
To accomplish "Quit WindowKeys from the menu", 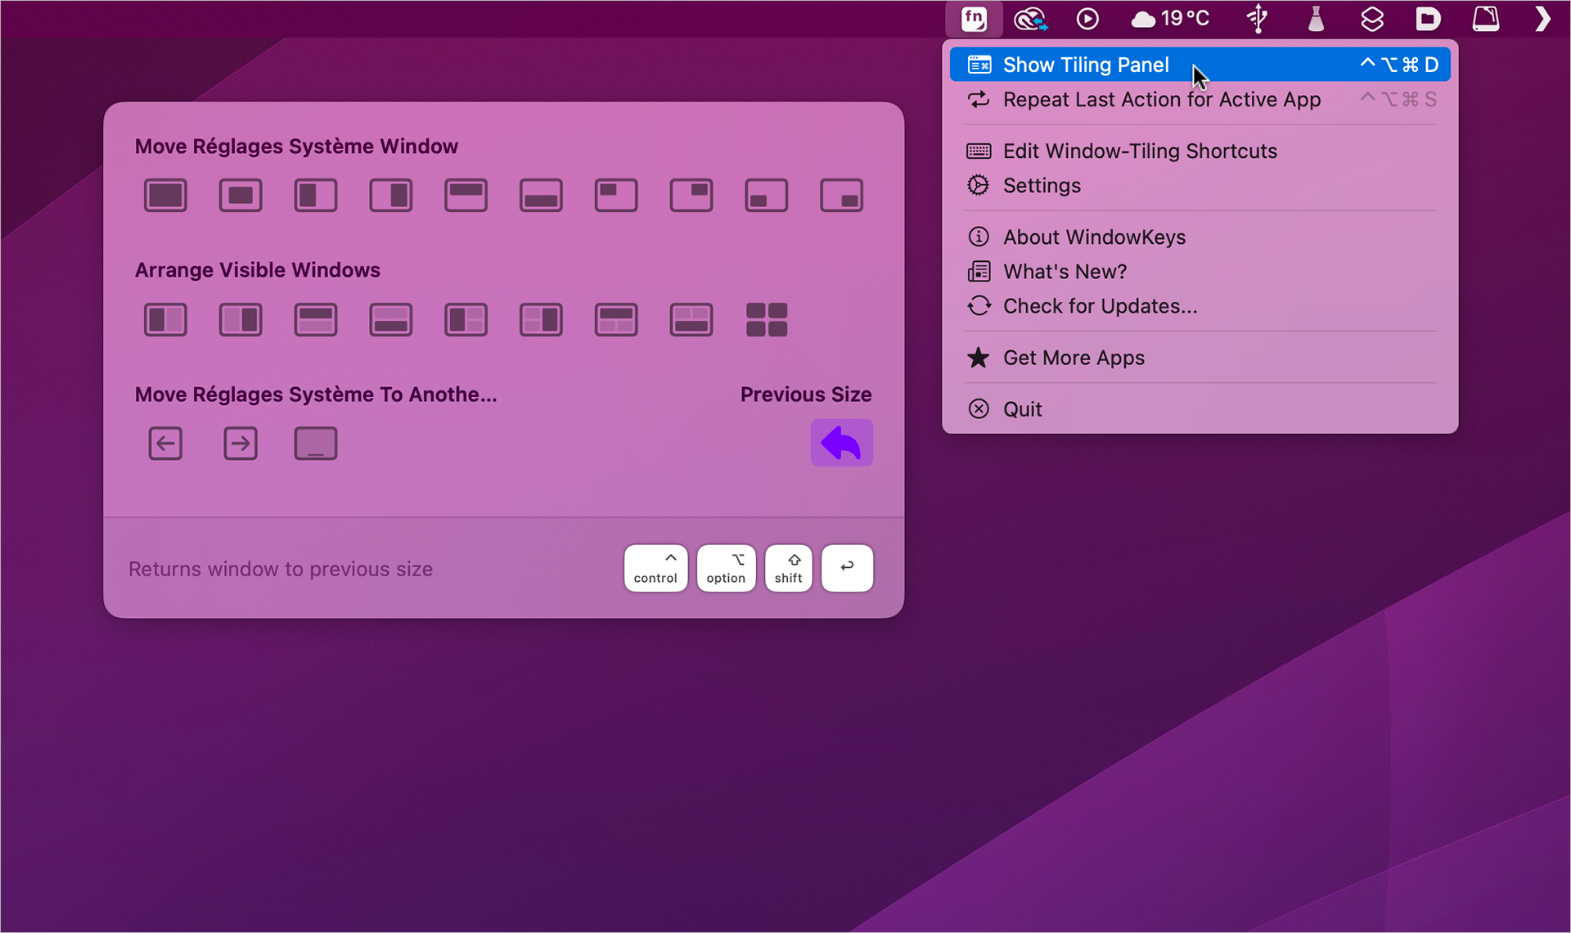I will (1200, 409).
